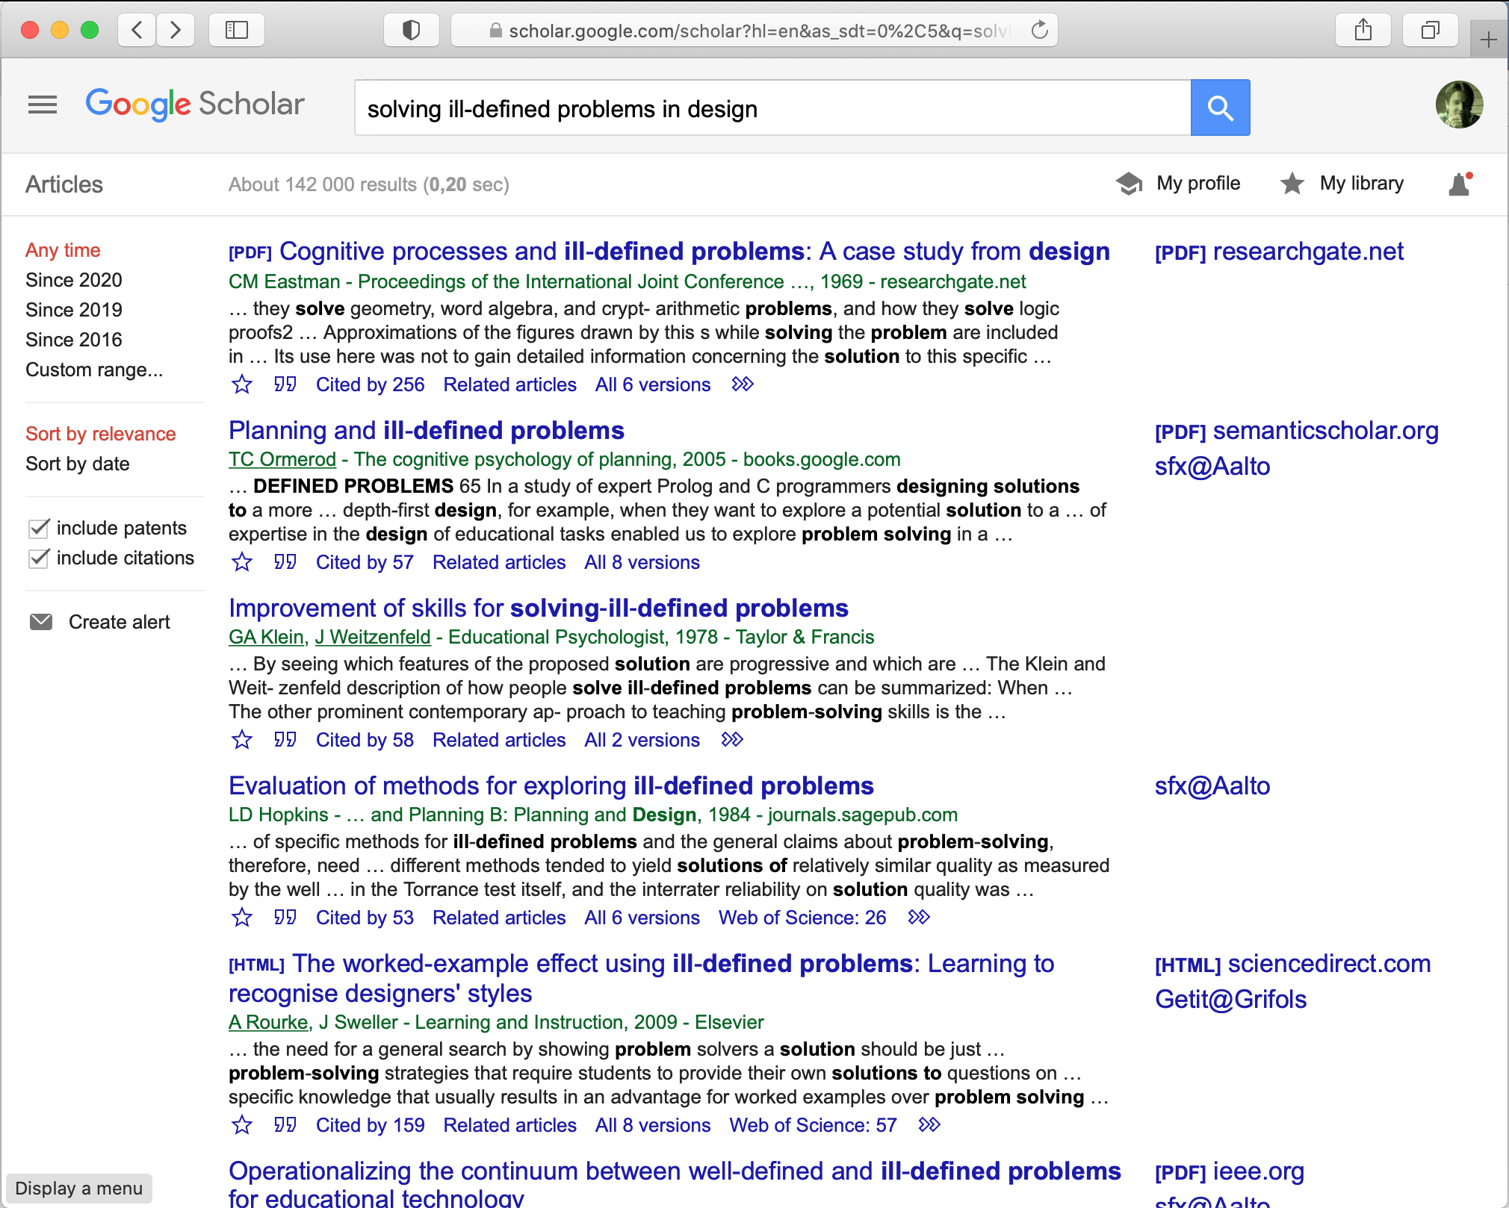
Task: Open Custom range date filter
Action: [94, 370]
